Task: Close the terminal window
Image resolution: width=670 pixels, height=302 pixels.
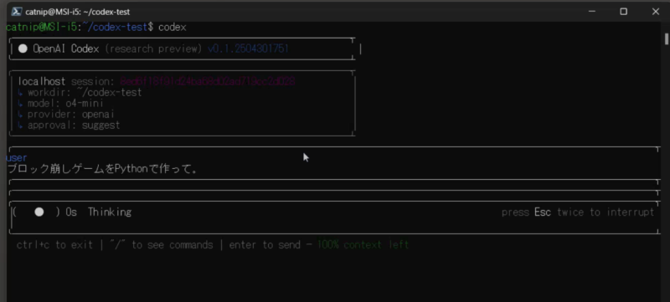Action: pos(656,12)
